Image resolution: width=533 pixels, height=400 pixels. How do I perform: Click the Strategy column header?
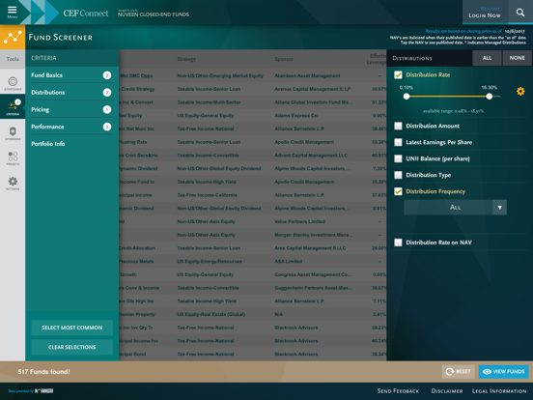point(186,59)
